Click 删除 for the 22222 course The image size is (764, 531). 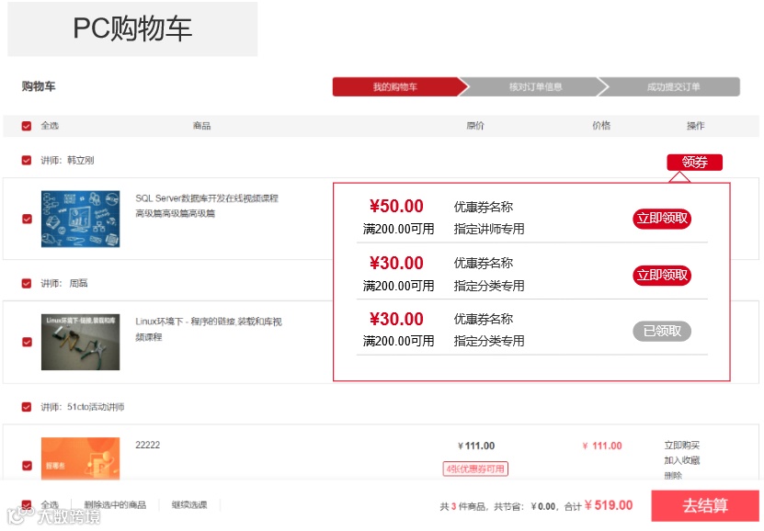673,476
